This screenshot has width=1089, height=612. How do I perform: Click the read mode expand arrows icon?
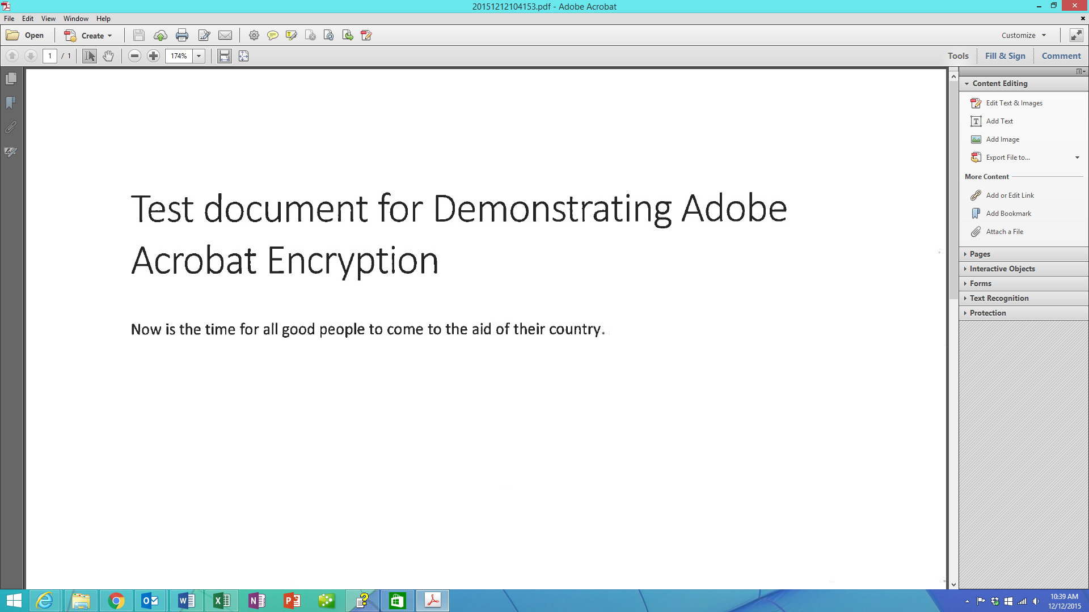tap(1076, 35)
